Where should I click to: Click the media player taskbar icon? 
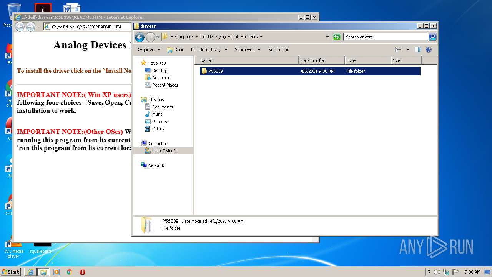pos(57,272)
